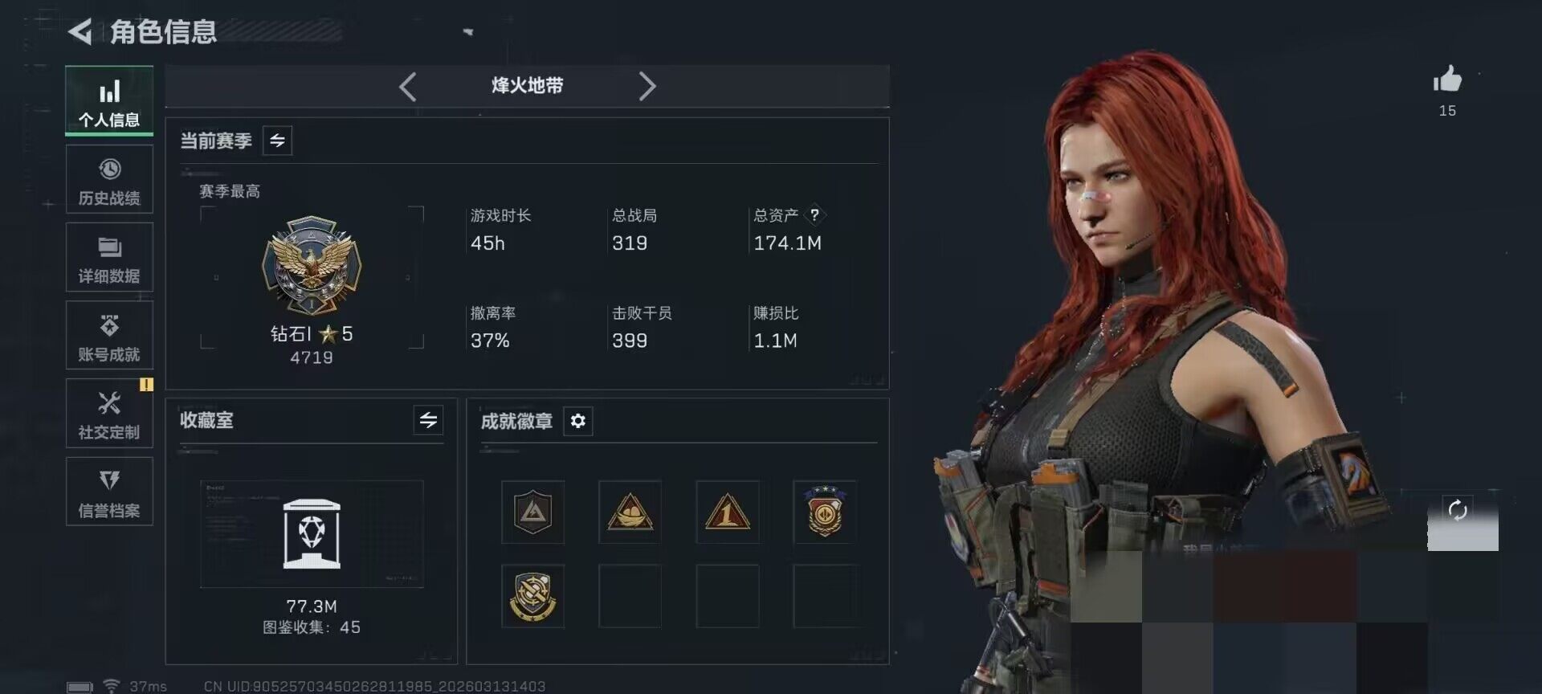Open 社交定制 with the tools icon
This screenshot has width=1542, height=694.
(x=109, y=414)
